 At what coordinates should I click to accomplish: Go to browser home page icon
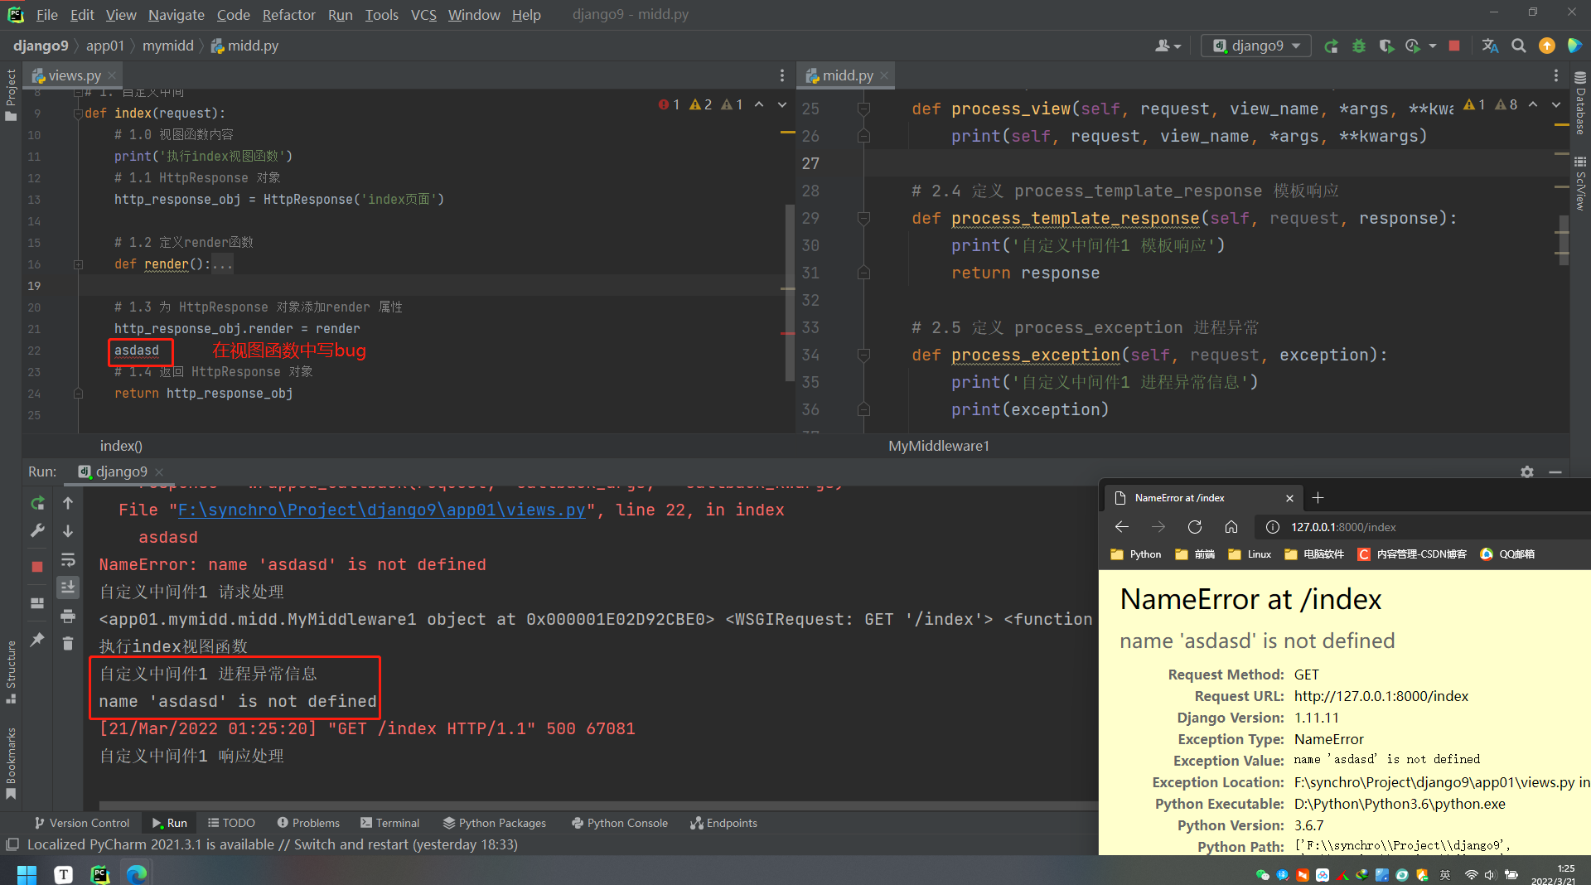[1231, 527]
